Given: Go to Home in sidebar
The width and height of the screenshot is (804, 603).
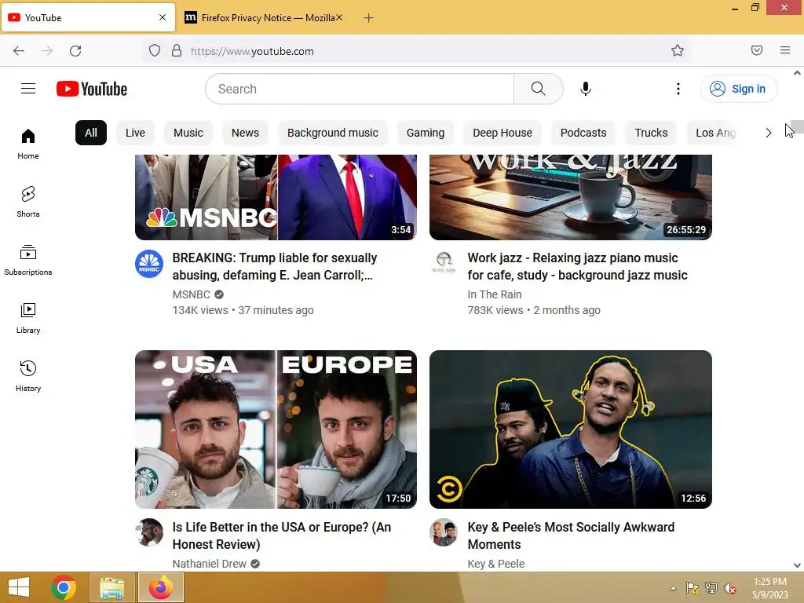Looking at the screenshot, I should (x=28, y=144).
